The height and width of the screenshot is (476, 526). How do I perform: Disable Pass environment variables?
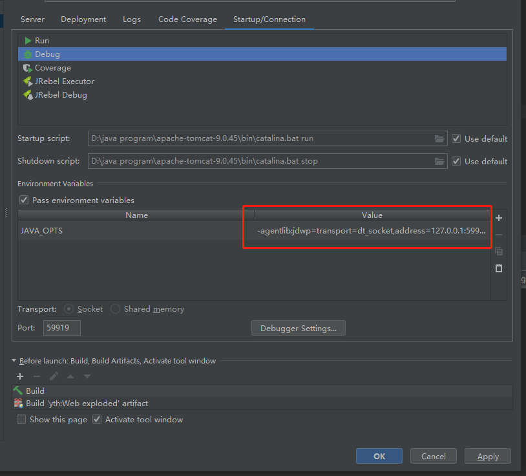(24, 200)
